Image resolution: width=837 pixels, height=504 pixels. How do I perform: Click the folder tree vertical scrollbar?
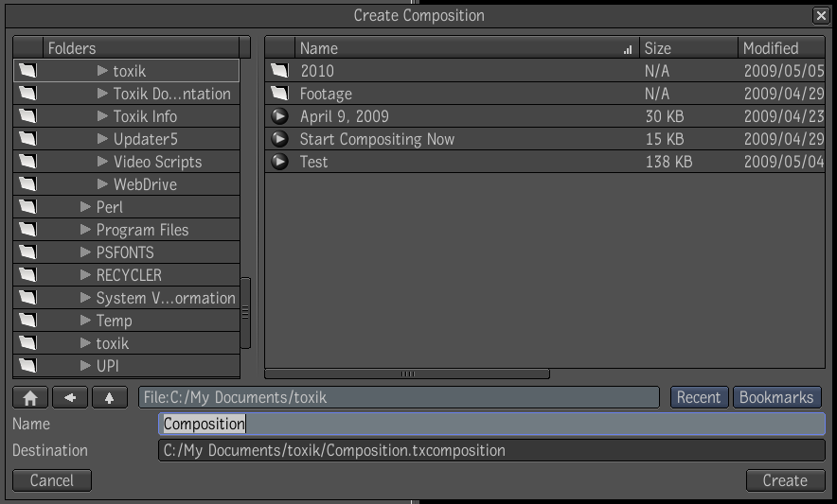245,313
